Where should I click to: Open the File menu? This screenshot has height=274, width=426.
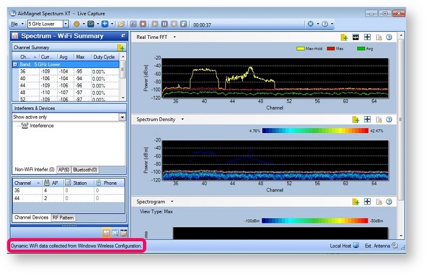(x=15, y=24)
